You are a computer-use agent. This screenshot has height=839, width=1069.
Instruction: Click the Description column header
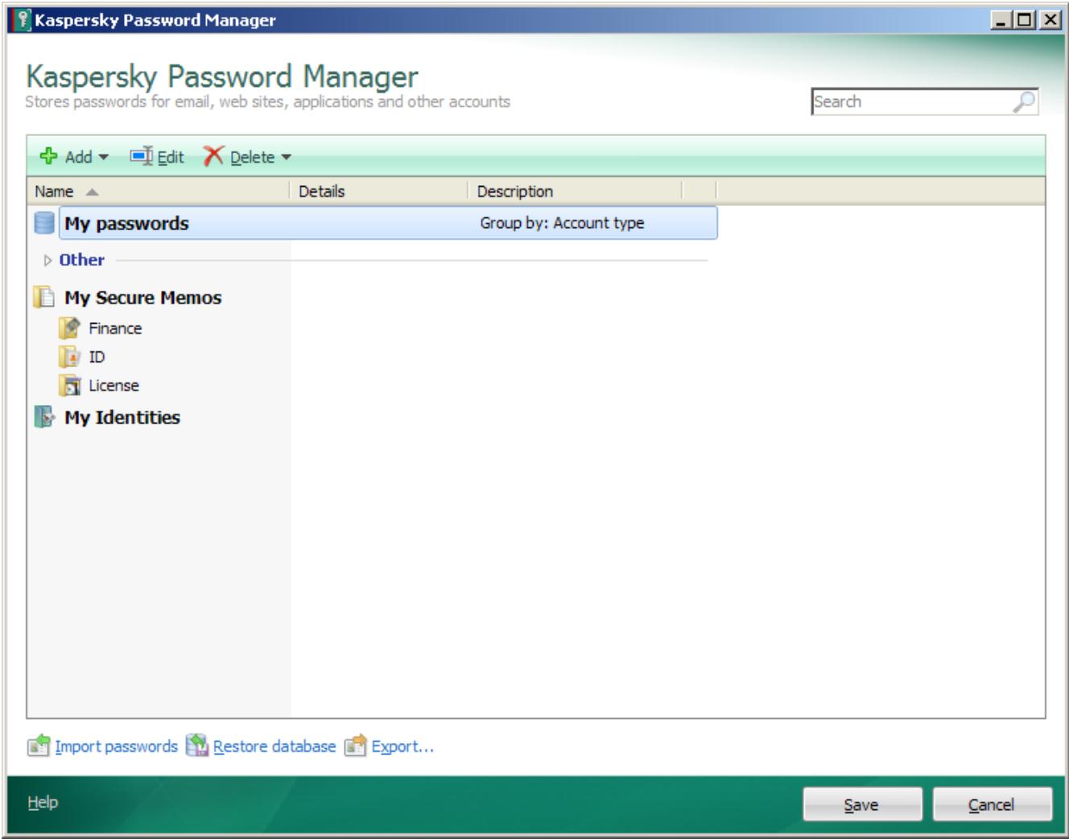tap(575, 191)
